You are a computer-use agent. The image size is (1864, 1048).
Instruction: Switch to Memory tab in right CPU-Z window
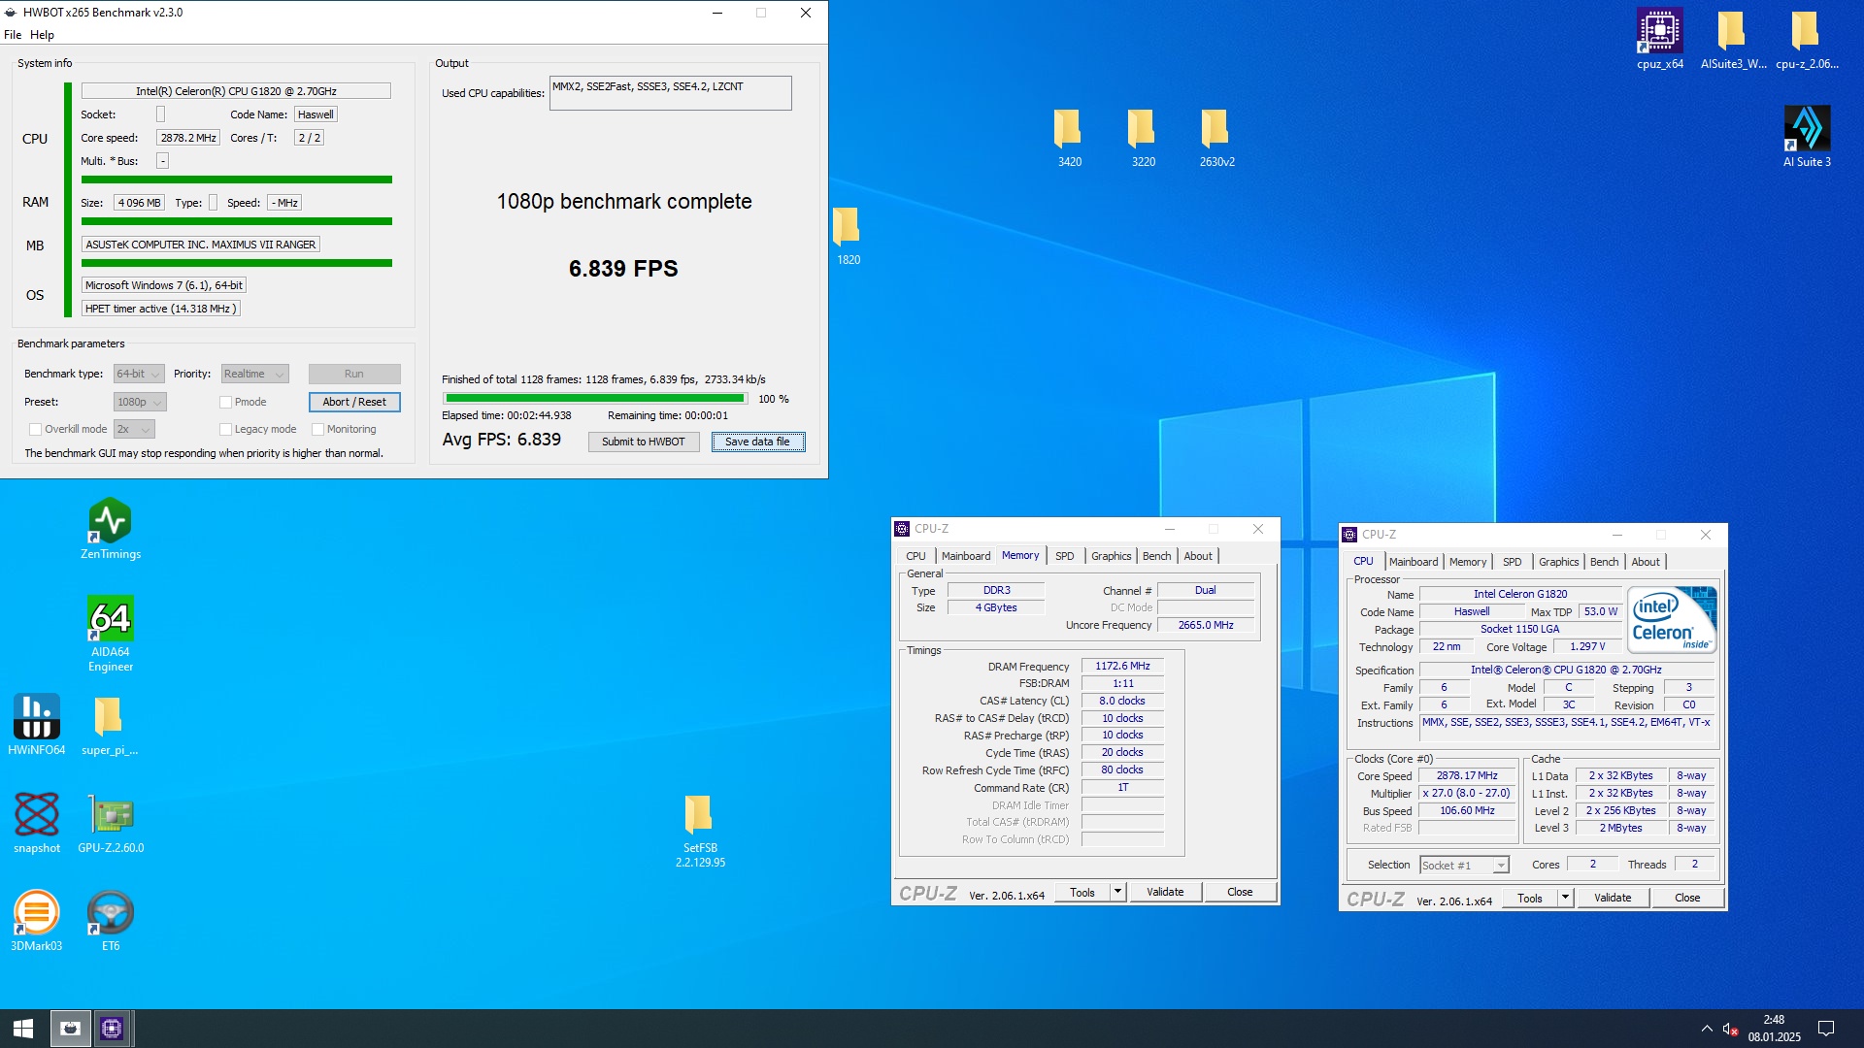click(1467, 562)
